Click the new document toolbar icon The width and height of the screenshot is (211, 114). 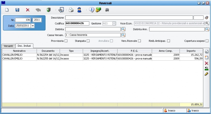pos(7,10)
